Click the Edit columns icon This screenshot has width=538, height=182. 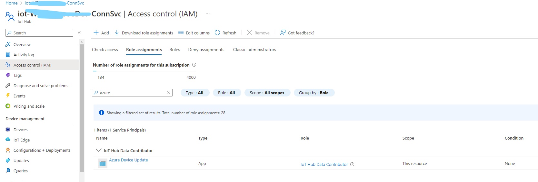(x=181, y=32)
